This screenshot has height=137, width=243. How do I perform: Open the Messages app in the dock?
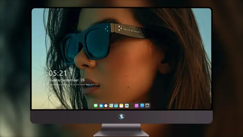[95, 106]
